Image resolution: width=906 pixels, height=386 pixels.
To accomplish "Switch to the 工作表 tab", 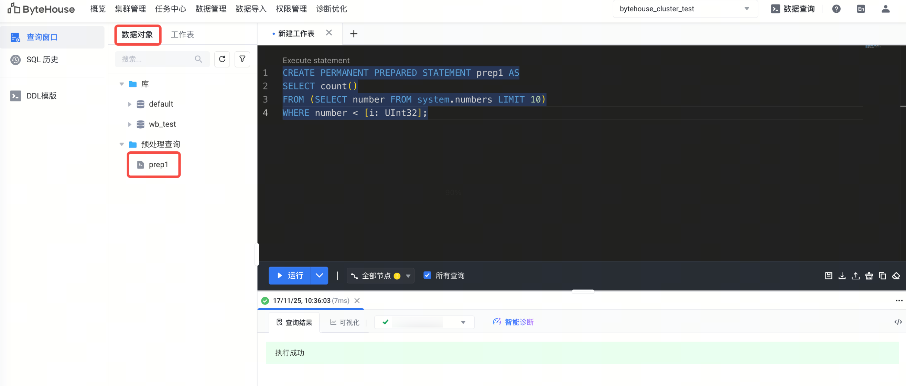I will coord(182,34).
